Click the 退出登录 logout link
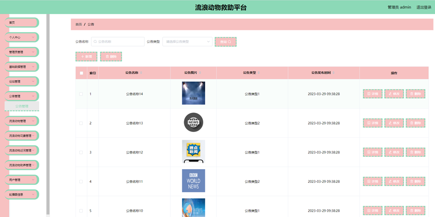This screenshot has width=435, height=217. pos(424,7)
